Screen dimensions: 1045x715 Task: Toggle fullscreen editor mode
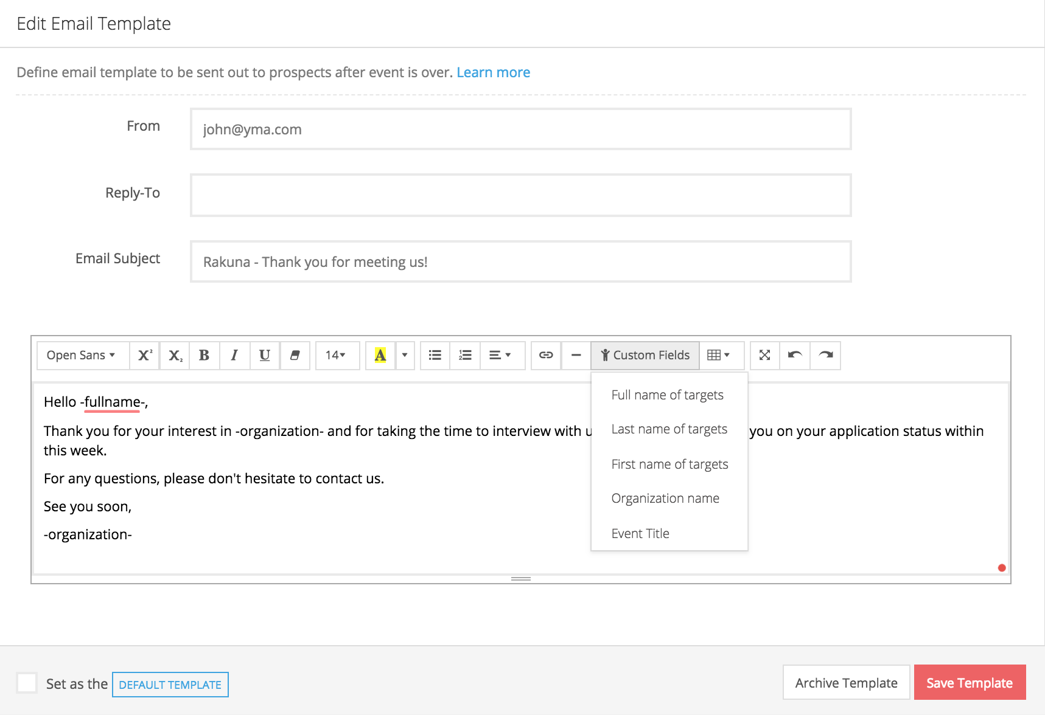pyautogui.click(x=764, y=355)
